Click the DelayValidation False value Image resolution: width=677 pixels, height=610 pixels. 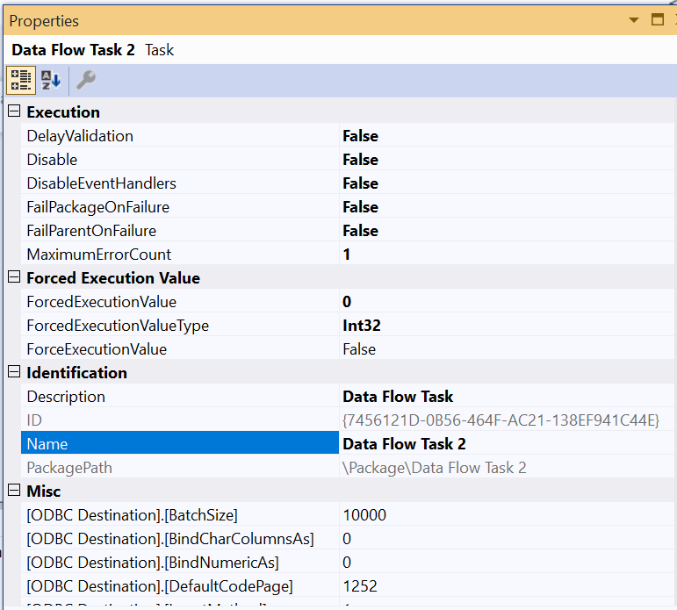tap(361, 136)
